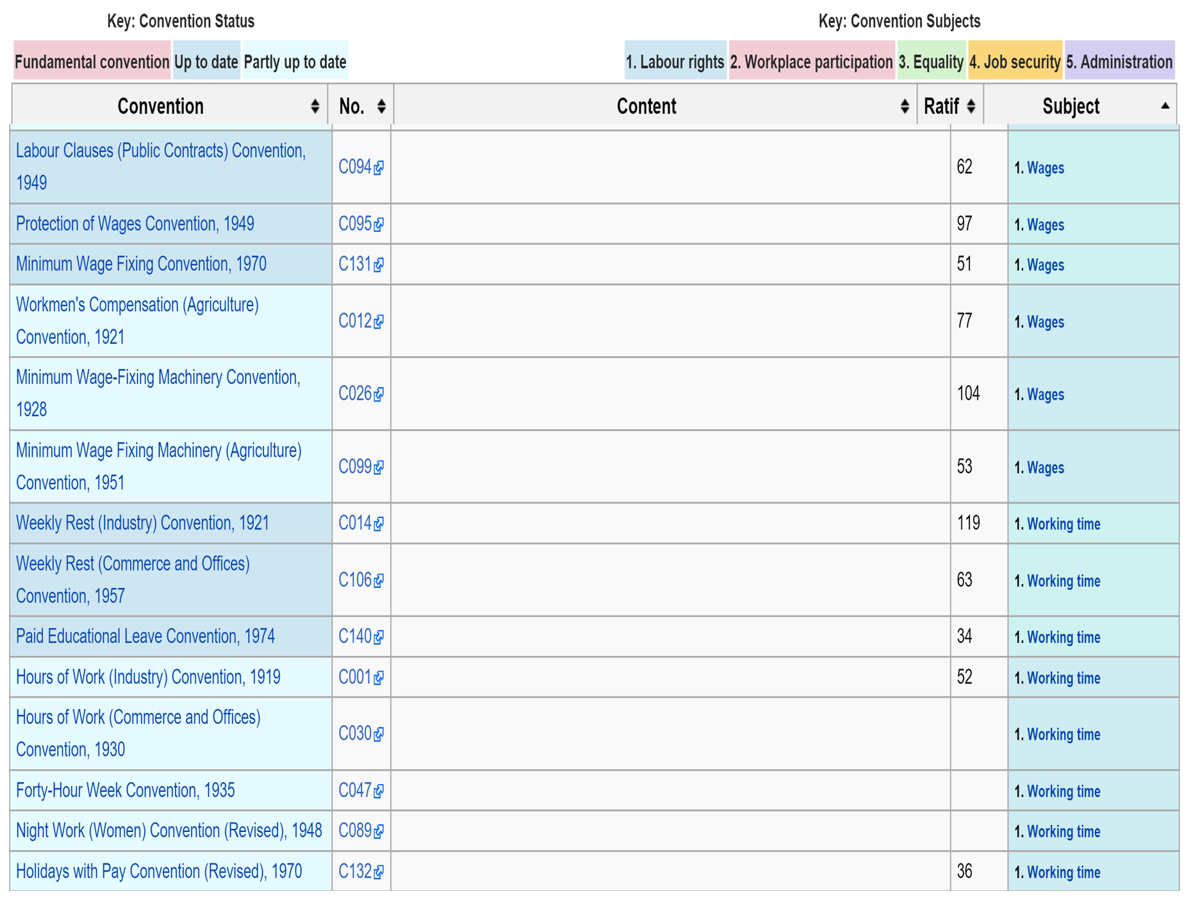
Task: Open Night Work (Women) Convention (Revised), 1948
Action: click(168, 831)
